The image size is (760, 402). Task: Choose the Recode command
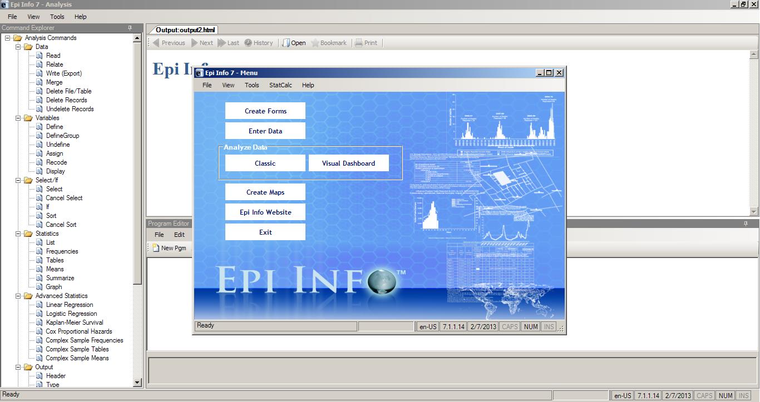coord(56,162)
